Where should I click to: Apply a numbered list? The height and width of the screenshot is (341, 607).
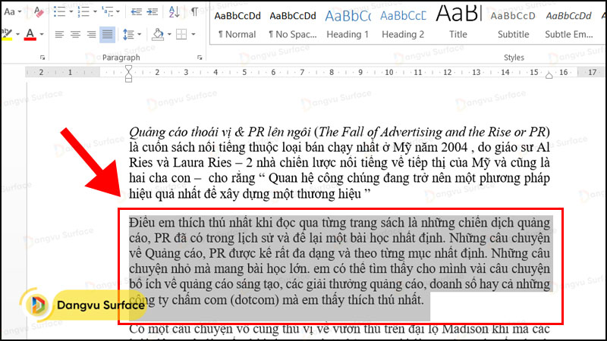click(83, 11)
